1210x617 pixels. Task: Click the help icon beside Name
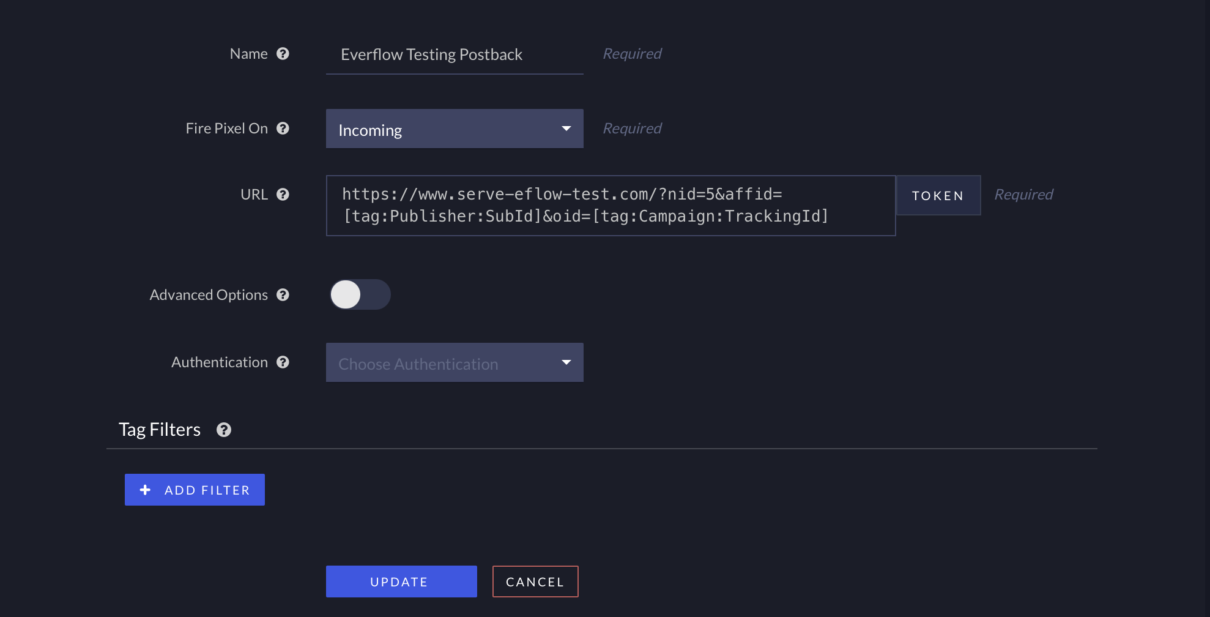coord(283,54)
